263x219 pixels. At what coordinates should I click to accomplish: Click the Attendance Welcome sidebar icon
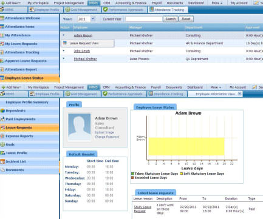coord(2,18)
